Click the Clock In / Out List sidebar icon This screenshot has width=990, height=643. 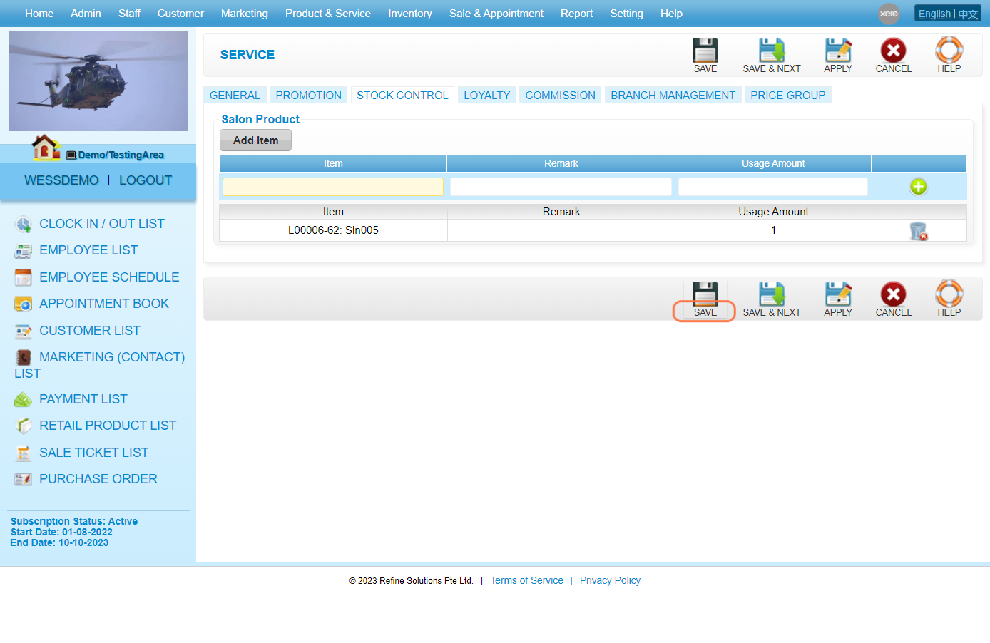[24, 225]
